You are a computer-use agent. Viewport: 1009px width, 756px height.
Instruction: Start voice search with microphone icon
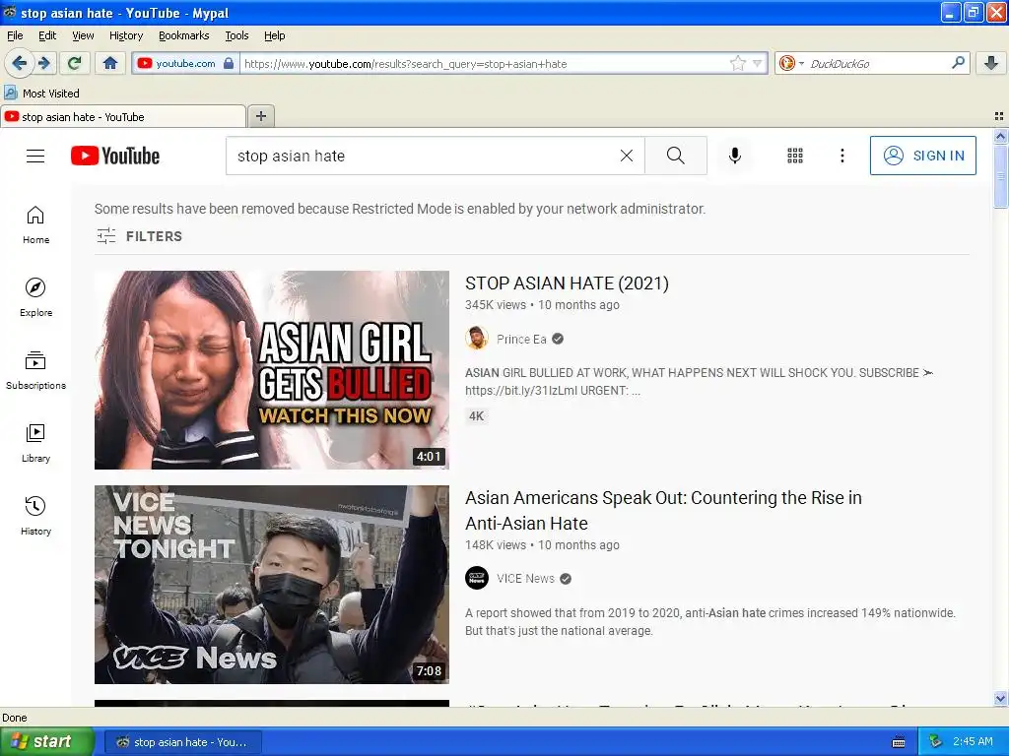[735, 156]
